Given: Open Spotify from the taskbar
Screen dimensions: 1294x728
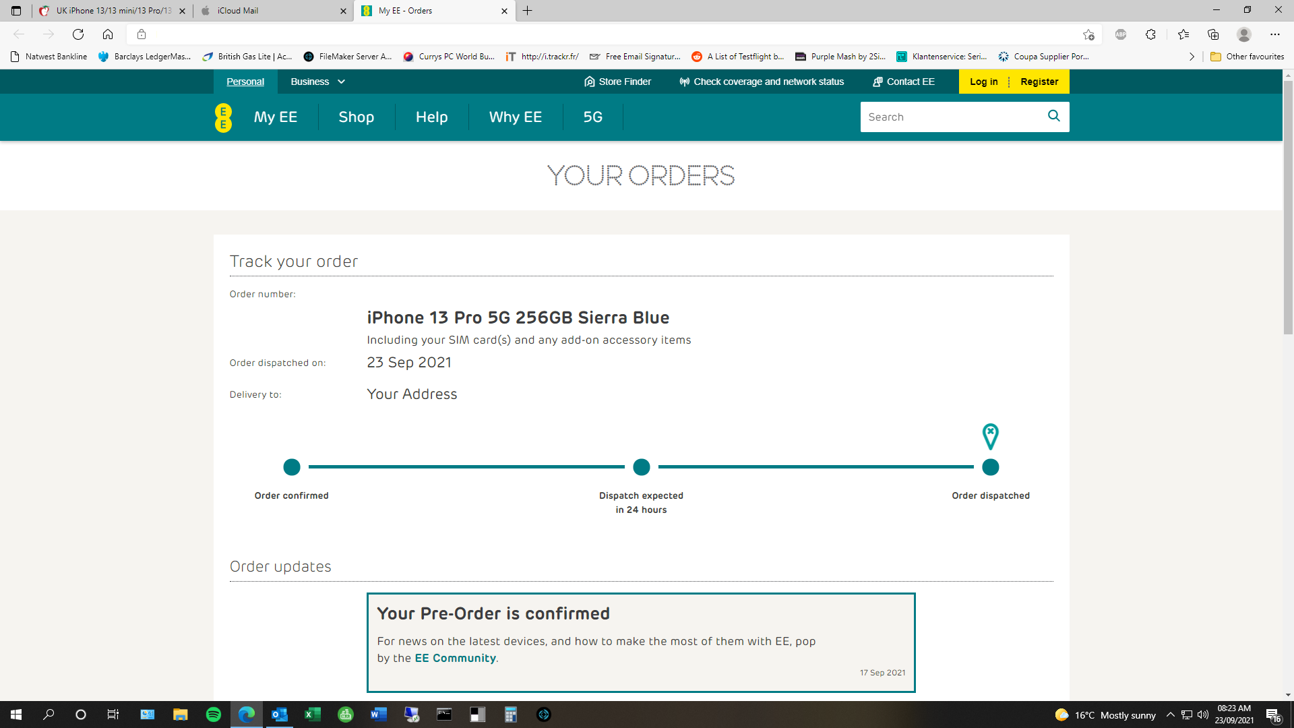Looking at the screenshot, I should click(213, 715).
